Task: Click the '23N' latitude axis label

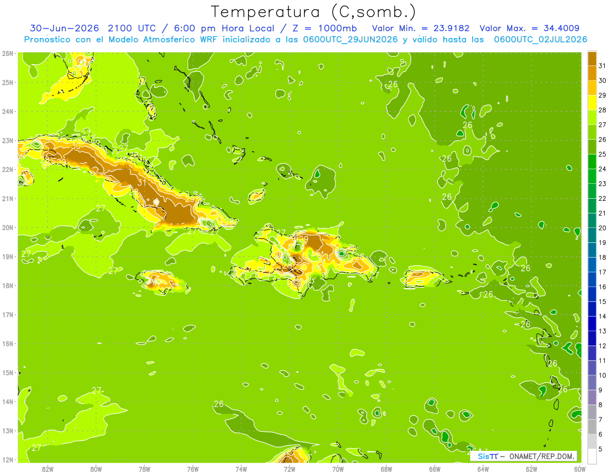Action: point(8,140)
